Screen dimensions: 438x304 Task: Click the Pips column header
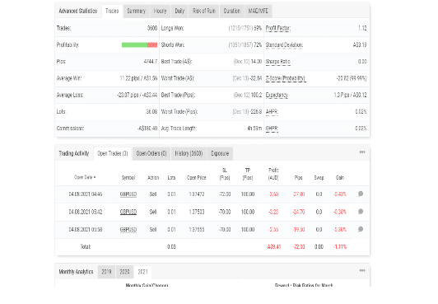298,178
